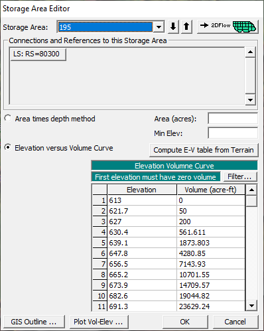Viewport: 264px width, 331px height.
Task: Select the elevation cell 621.7
Action: 142,211
